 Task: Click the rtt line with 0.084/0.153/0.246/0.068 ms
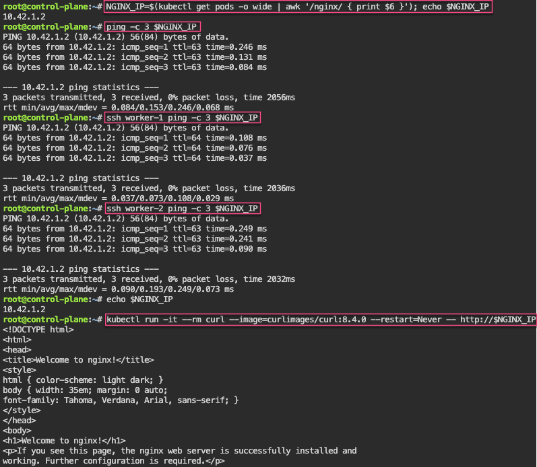click(x=119, y=107)
